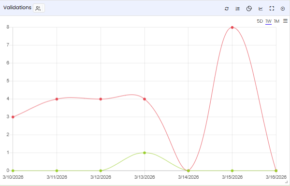Click the 3/10/2026 axis label

pyautogui.click(x=13, y=177)
